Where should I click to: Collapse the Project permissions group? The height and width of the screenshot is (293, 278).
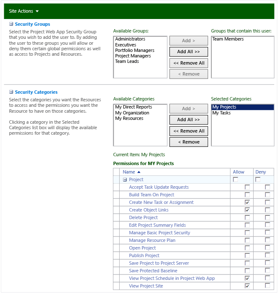click(x=125, y=179)
